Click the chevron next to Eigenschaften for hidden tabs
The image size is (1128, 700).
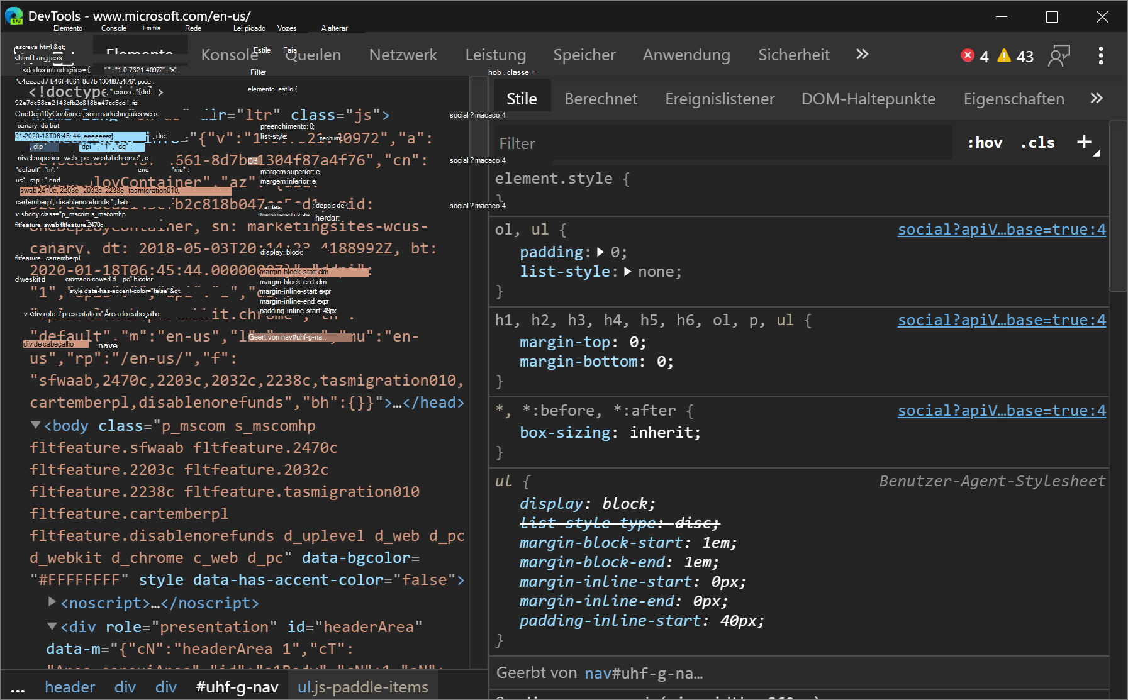pos(1097,98)
